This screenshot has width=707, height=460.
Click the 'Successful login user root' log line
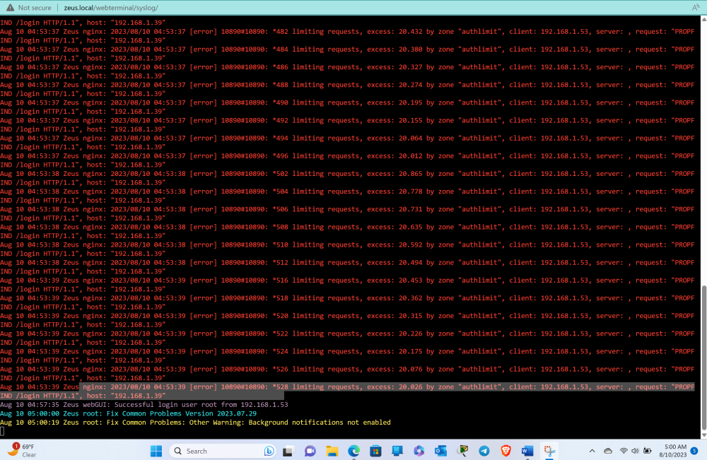point(144,405)
